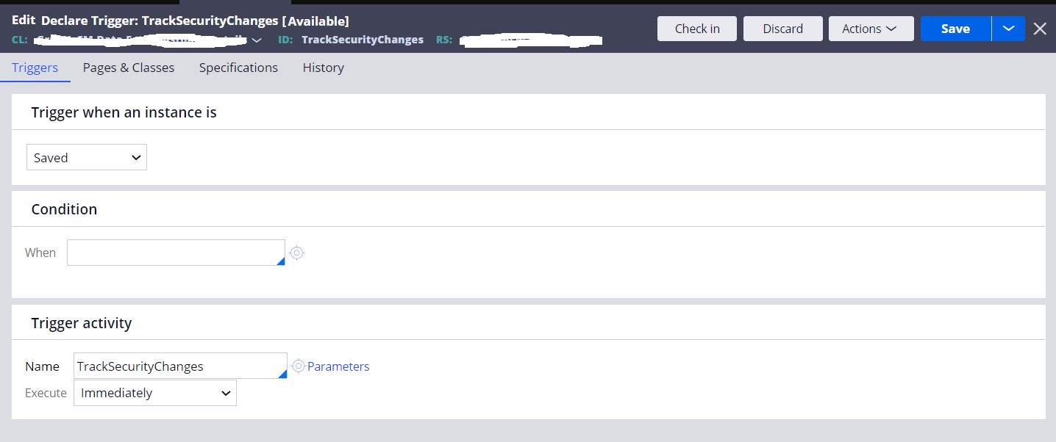The image size is (1056, 442).
Task: Open the TrackSecurityChanges activity via its crosshair icon
Action: pos(298,366)
